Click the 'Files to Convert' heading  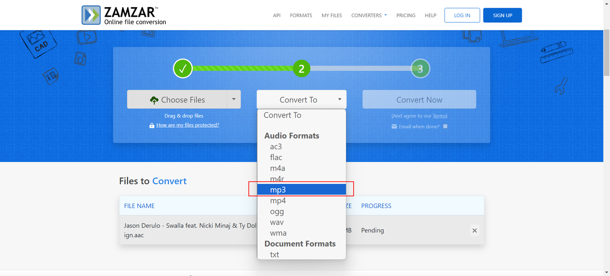pos(152,181)
